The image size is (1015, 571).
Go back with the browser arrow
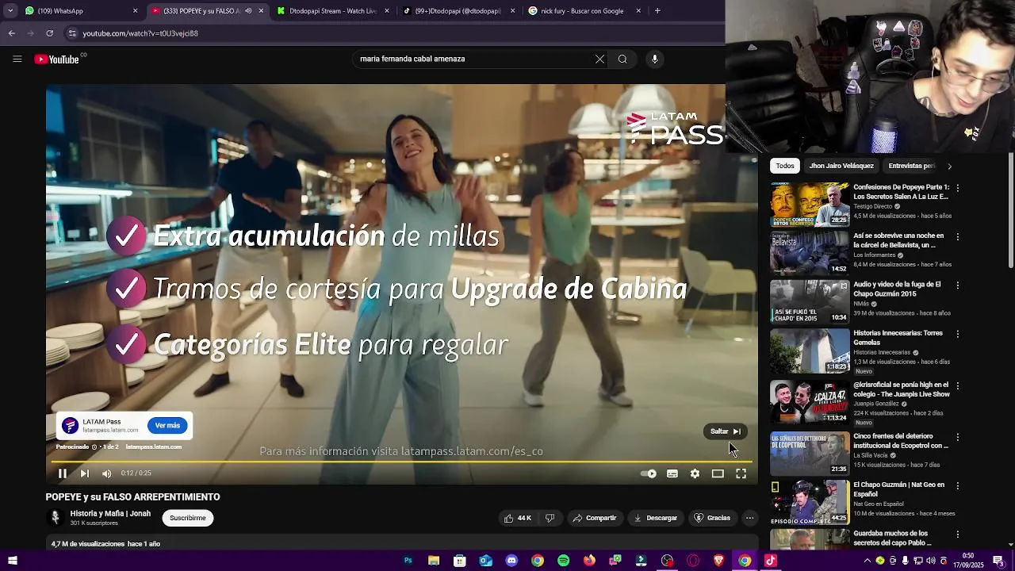click(x=11, y=33)
